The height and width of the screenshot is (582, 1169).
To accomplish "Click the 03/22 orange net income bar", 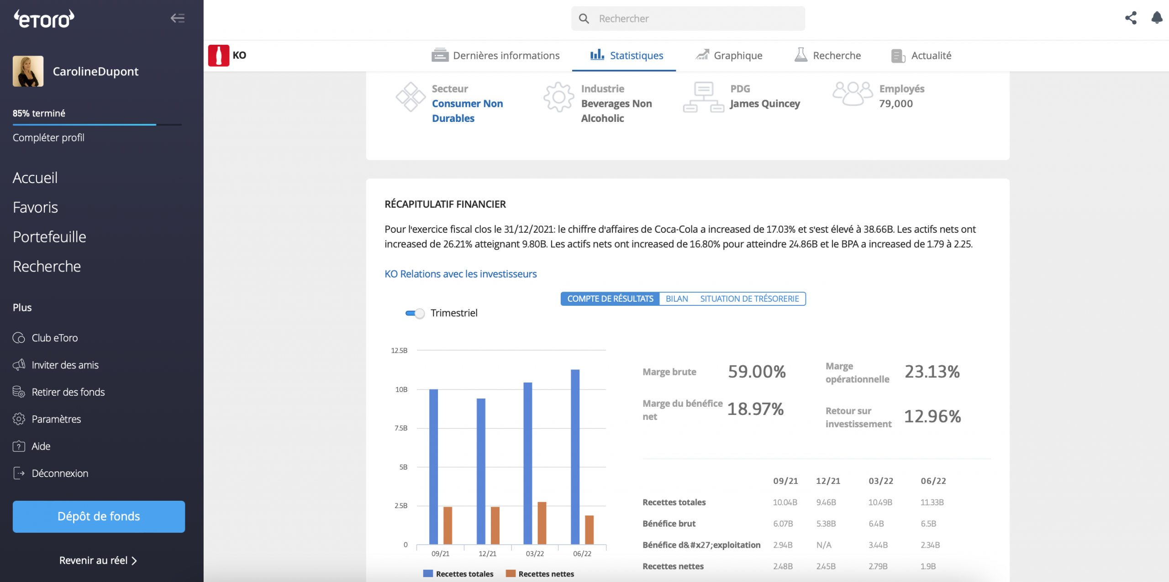I will [x=542, y=523].
